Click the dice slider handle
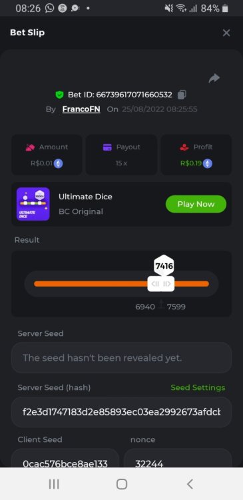Viewport: 243px width, 500px height. click(x=161, y=284)
